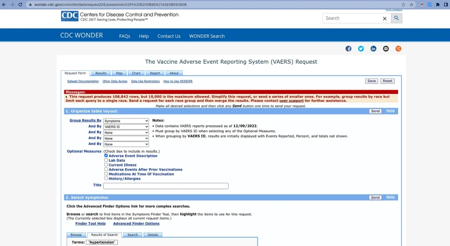The image size is (450, 246).
Task: Switch to the Results tab
Action: coord(101,73)
